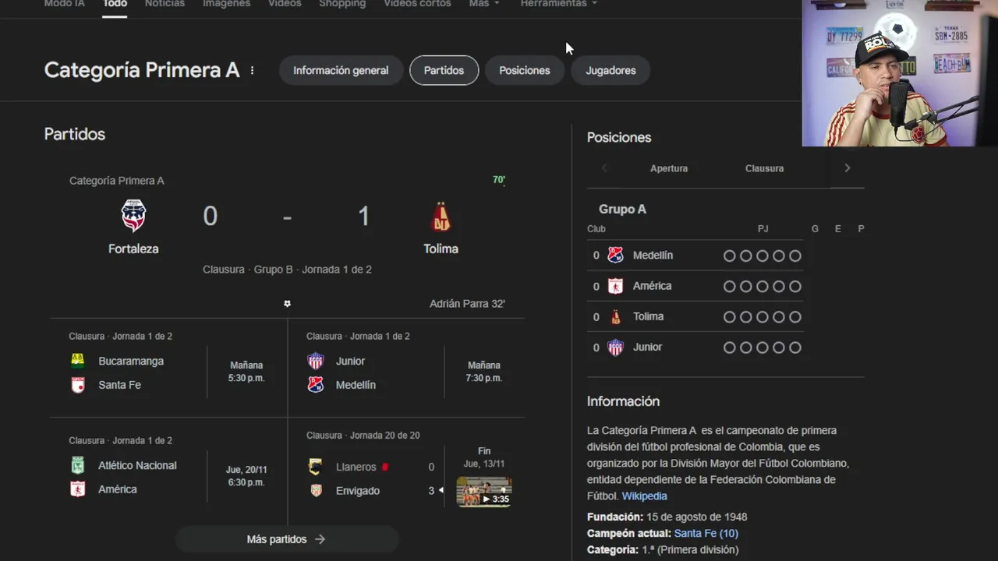Click the Fortaleza team crest
The height and width of the screenshot is (561, 998).
pyautogui.click(x=133, y=216)
